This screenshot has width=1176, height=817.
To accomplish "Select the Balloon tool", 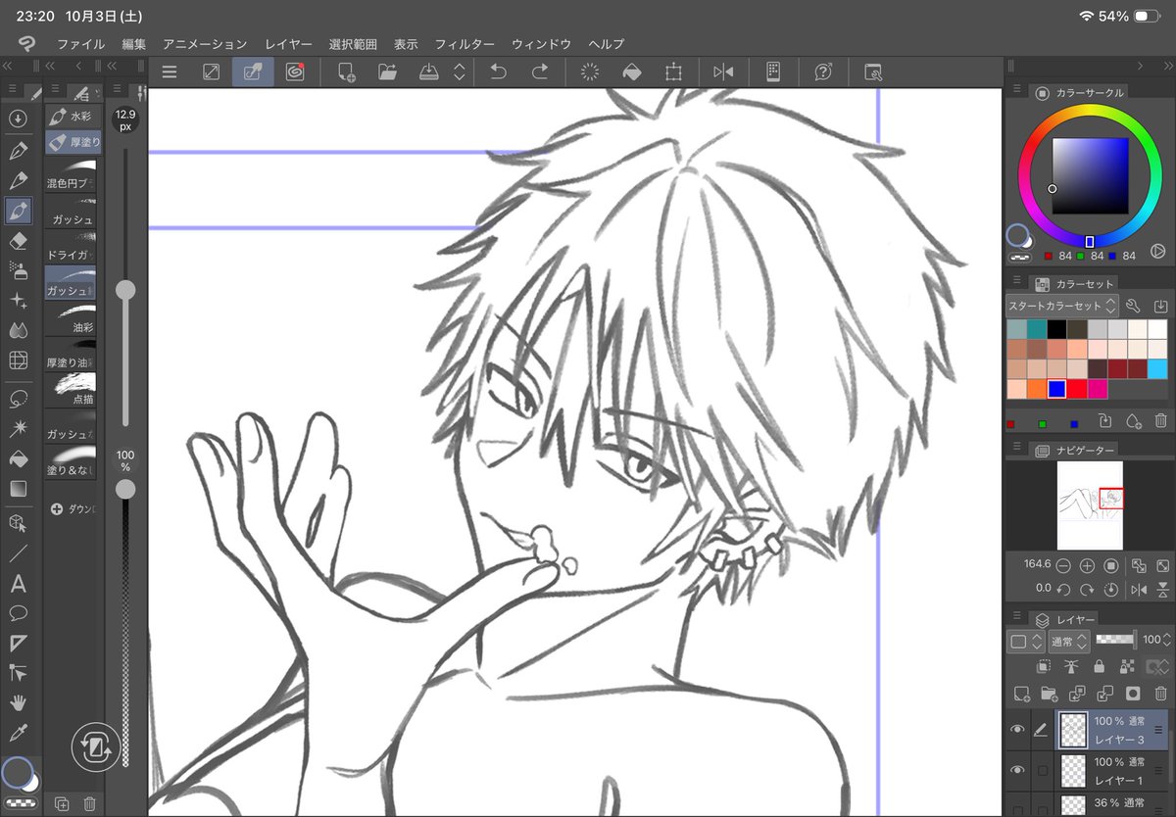I will coord(18,613).
